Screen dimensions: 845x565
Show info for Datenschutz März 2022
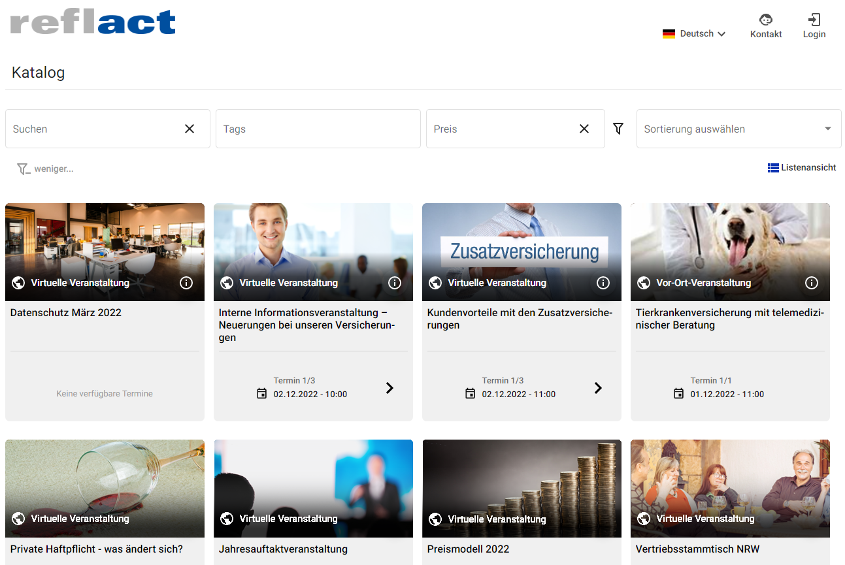[186, 283]
